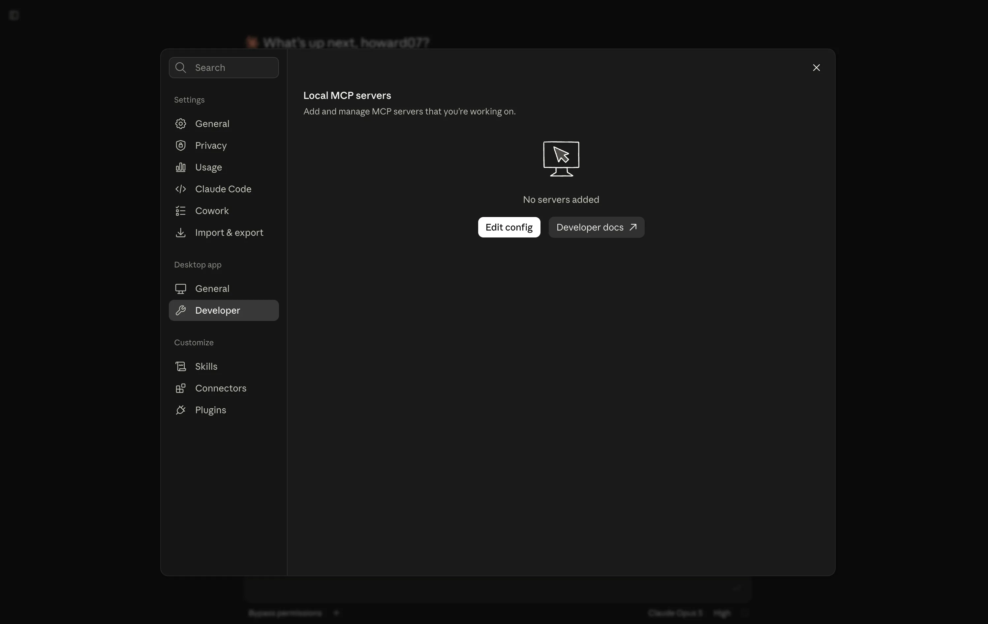The height and width of the screenshot is (624, 988).
Task: Open the Skills customization page
Action: point(224,366)
